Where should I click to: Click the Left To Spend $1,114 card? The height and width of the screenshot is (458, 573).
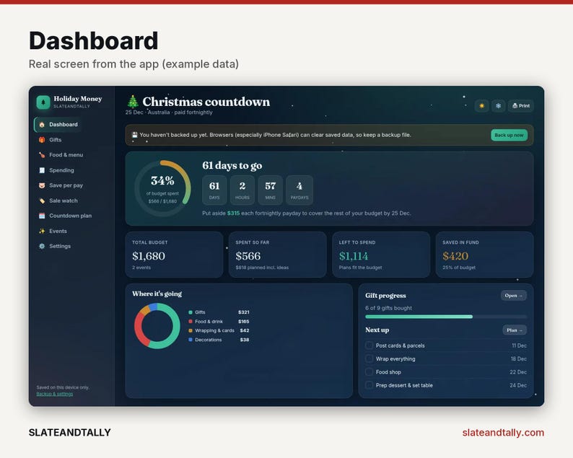[381, 255]
